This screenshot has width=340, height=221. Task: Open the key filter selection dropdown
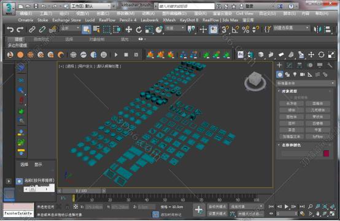coord(246,206)
